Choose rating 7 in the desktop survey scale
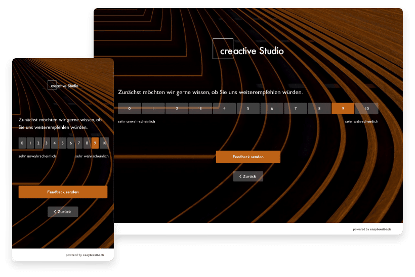This screenshot has height=277, width=415. [296, 108]
